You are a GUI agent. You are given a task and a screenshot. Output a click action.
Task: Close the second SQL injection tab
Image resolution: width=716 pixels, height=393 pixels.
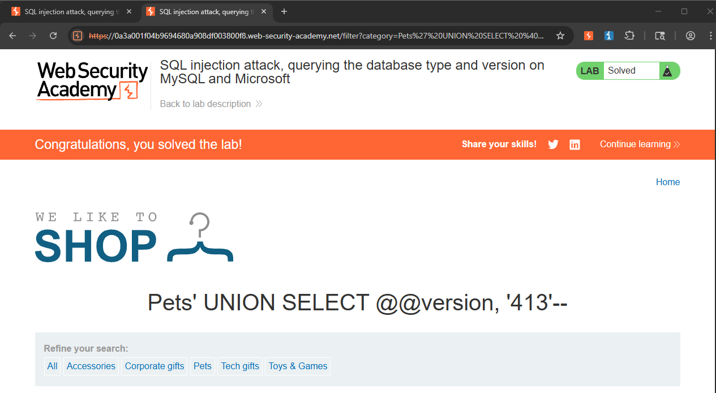(x=264, y=11)
